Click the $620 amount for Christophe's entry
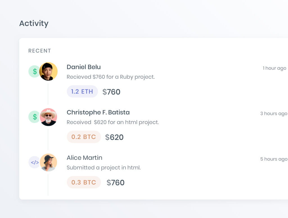The width and height of the screenshot is (288, 218). 114,137
